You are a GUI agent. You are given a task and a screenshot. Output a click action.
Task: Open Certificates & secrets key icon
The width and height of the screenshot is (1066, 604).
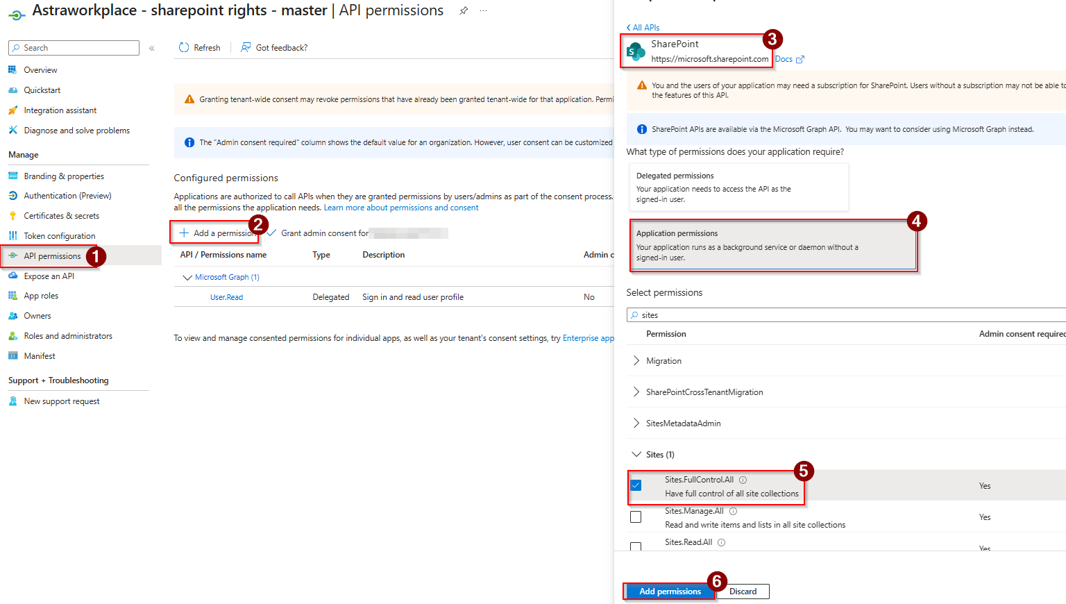12,216
